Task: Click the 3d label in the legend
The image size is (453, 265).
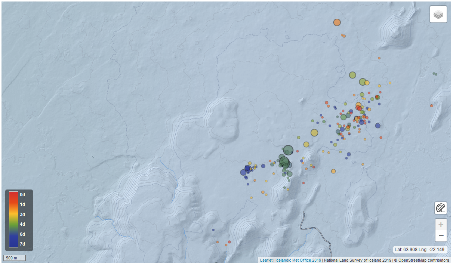Action: [x=22, y=214]
